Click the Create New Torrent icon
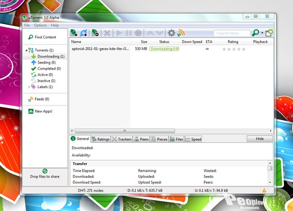 point(95,33)
